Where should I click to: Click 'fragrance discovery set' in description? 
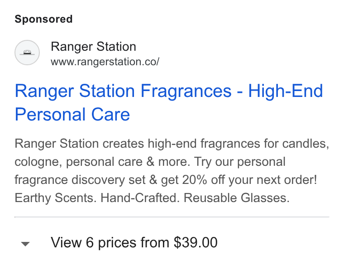click(x=80, y=180)
